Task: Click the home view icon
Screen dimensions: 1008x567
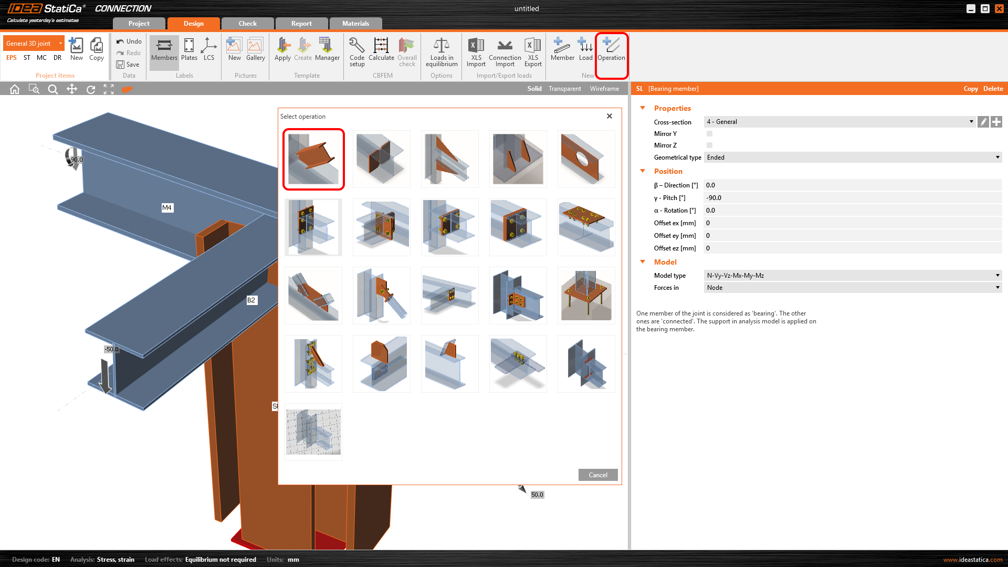Action: pos(15,89)
